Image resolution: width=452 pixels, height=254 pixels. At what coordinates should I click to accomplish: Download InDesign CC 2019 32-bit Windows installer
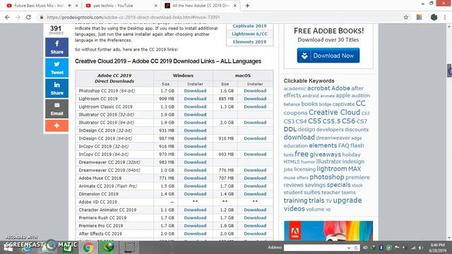pos(195,131)
